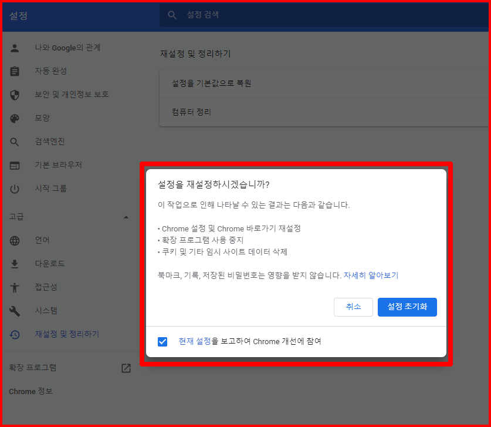Click the globe icon next to 언어
Viewport: 491px width, 427px height.
(x=15, y=240)
